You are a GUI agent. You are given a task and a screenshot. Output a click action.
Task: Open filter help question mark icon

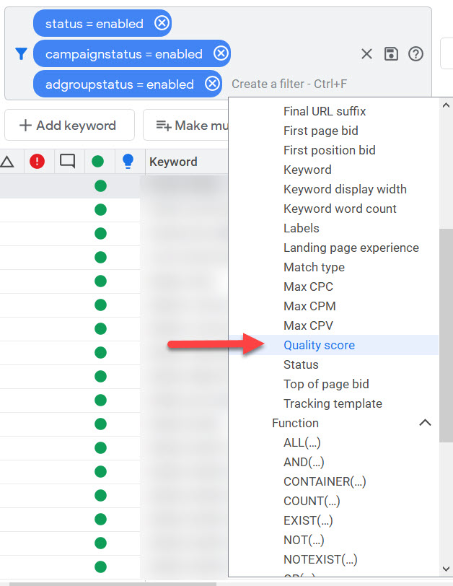(415, 54)
